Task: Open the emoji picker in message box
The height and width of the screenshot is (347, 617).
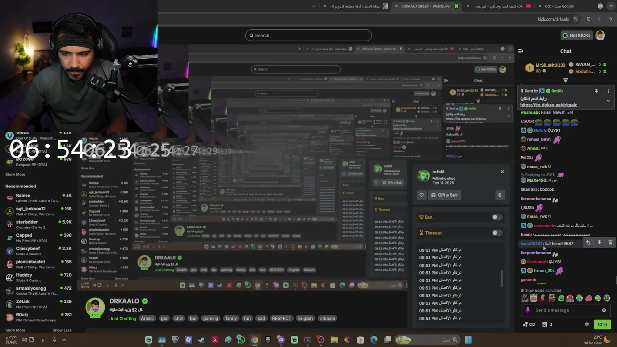Action: click(x=604, y=310)
